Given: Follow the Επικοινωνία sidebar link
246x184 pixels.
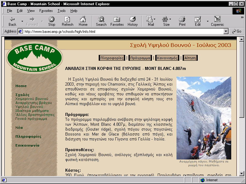Looking at the screenshot, I should pos(27,145).
